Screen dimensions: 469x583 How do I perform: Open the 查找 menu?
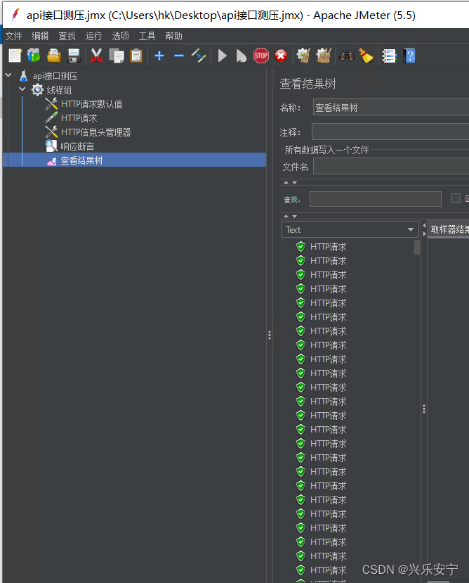pos(67,36)
